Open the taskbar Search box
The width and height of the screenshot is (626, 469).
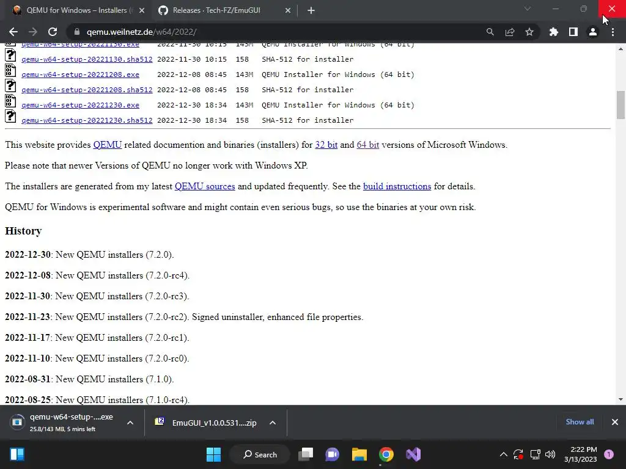(x=260, y=454)
